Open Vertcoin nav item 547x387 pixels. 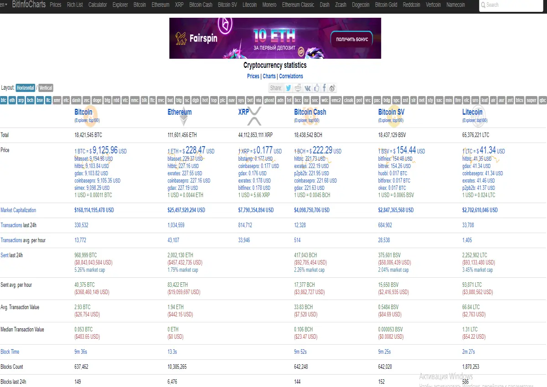tap(433, 5)
